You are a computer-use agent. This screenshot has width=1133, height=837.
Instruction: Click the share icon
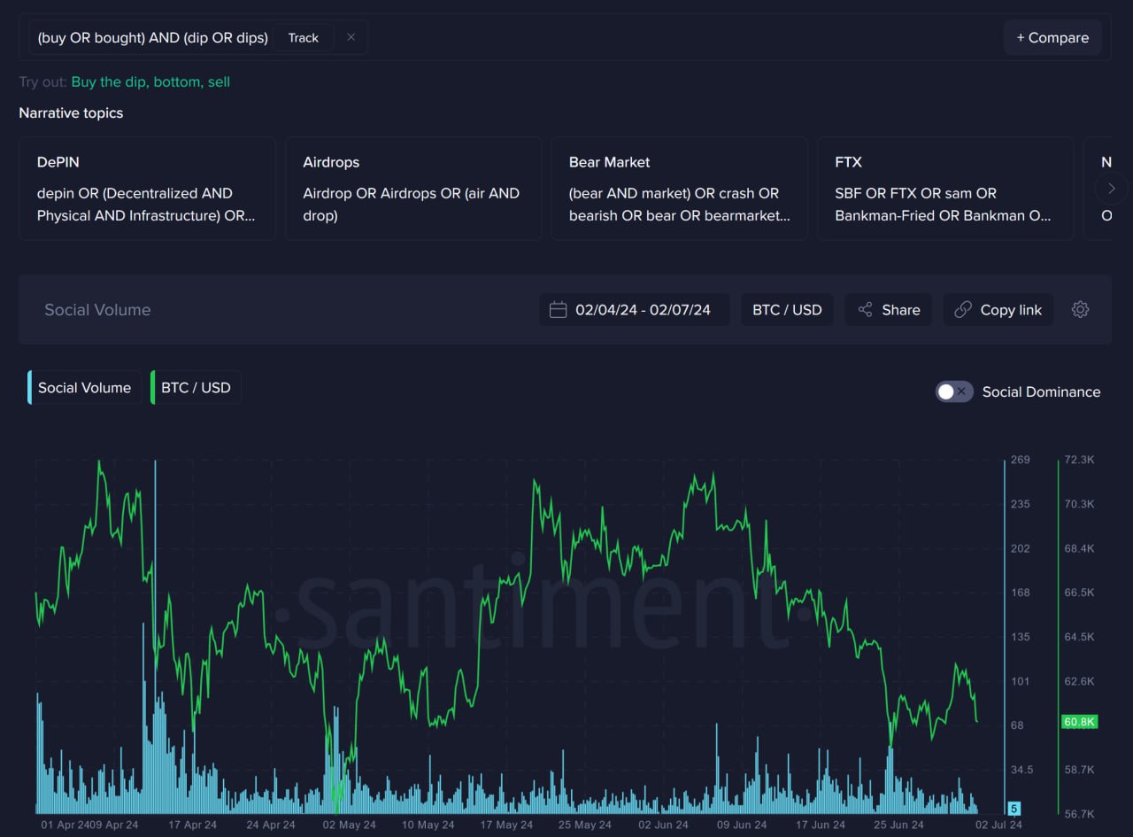click(x=865, y=310)
